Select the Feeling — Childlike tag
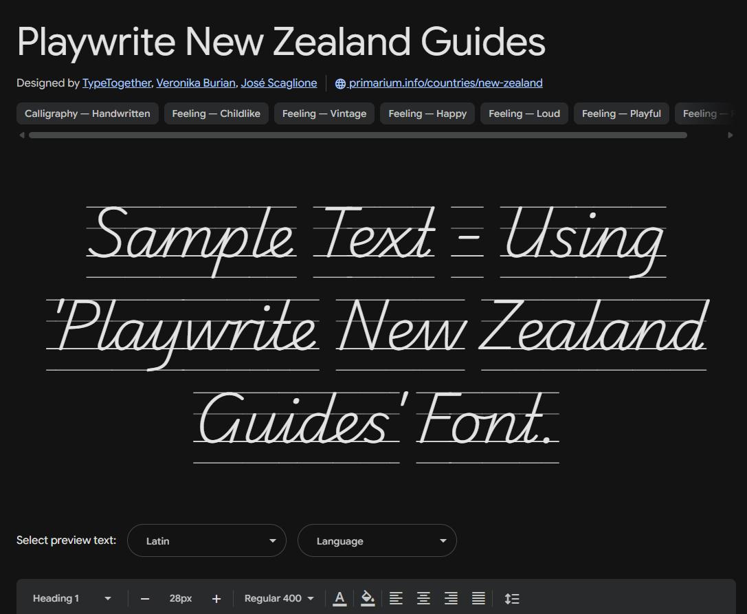747x614 pixels. pyautogui.click(x=216, y=113)
